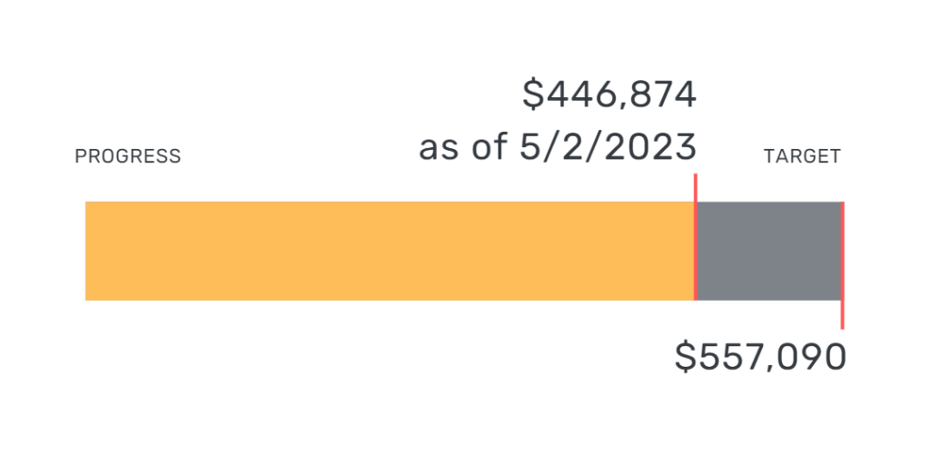
Task: Click red target marker tail below bar
Action: (x=843, y=316)
